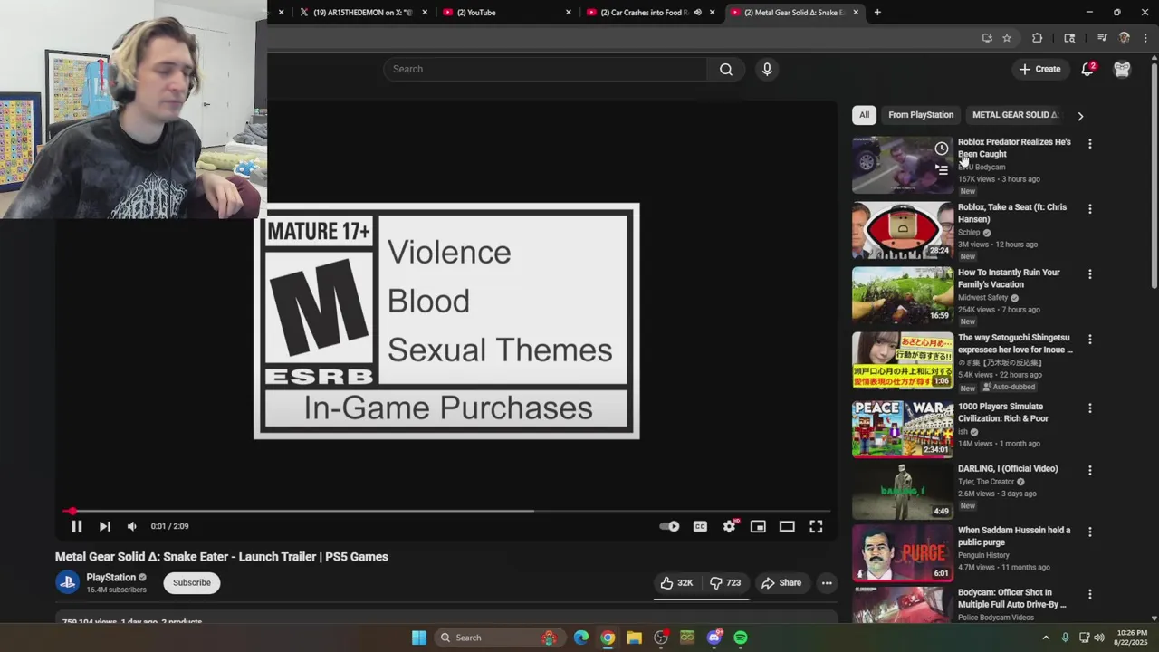Open File Explorer from the taskbar
1159x652 pixels.
pyautogui.click(x=634, y=638)
